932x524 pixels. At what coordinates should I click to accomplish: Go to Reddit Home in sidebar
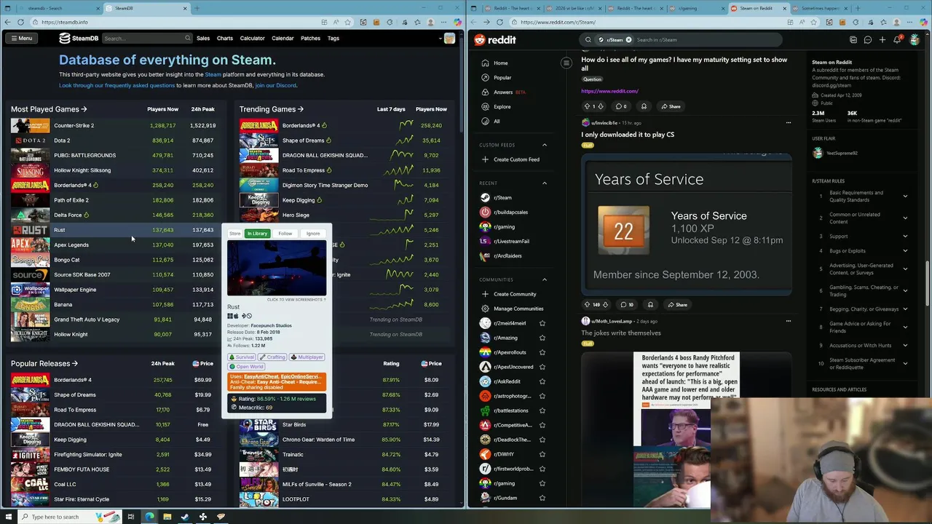click(500, 63)
